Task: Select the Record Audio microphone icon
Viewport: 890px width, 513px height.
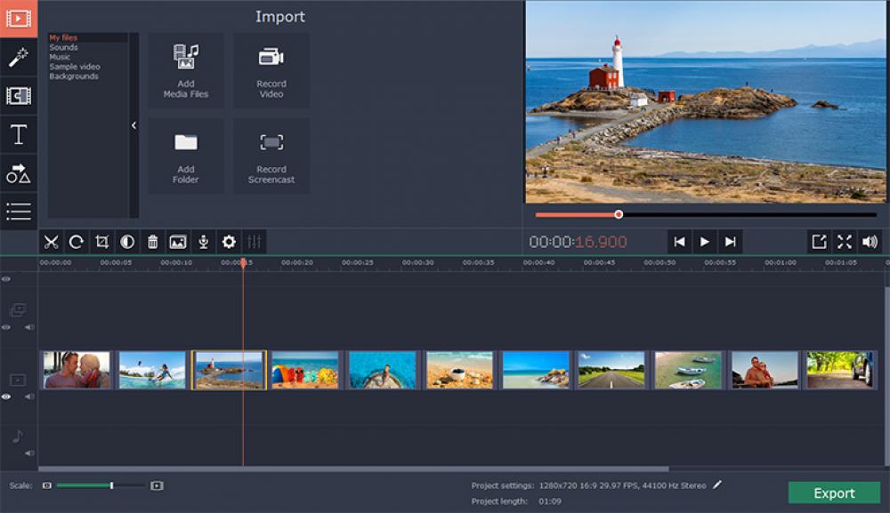Action: point(204,240)
